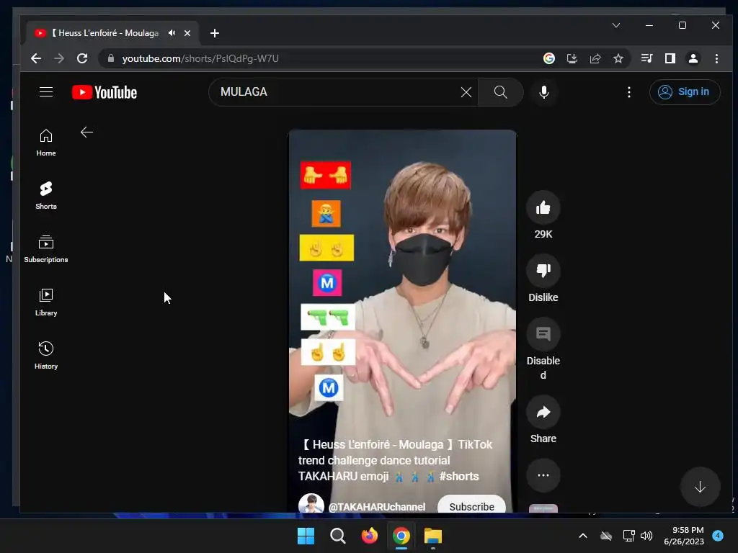Show hidden system tray icons
738x553 pixels.
point(582,536)
